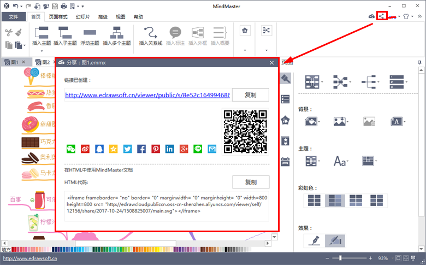This screenshot has width=426, height=265.
Task: Toggle the highlighted hand-drawn effect icon
Action: 335,240
